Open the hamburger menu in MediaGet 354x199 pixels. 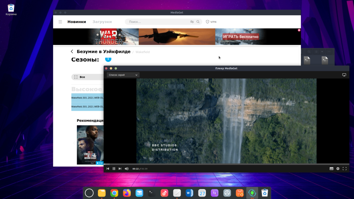pyautogui.click(x=60, y=22)
